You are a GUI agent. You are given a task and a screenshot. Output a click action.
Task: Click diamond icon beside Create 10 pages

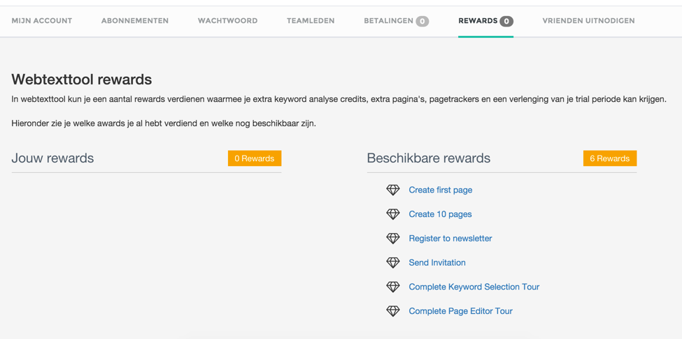pos(393,214)
